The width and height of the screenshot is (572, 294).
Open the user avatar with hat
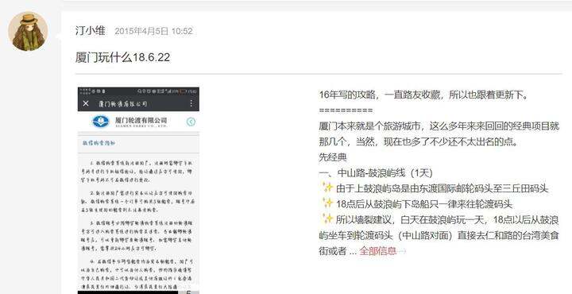pos(28,31)
